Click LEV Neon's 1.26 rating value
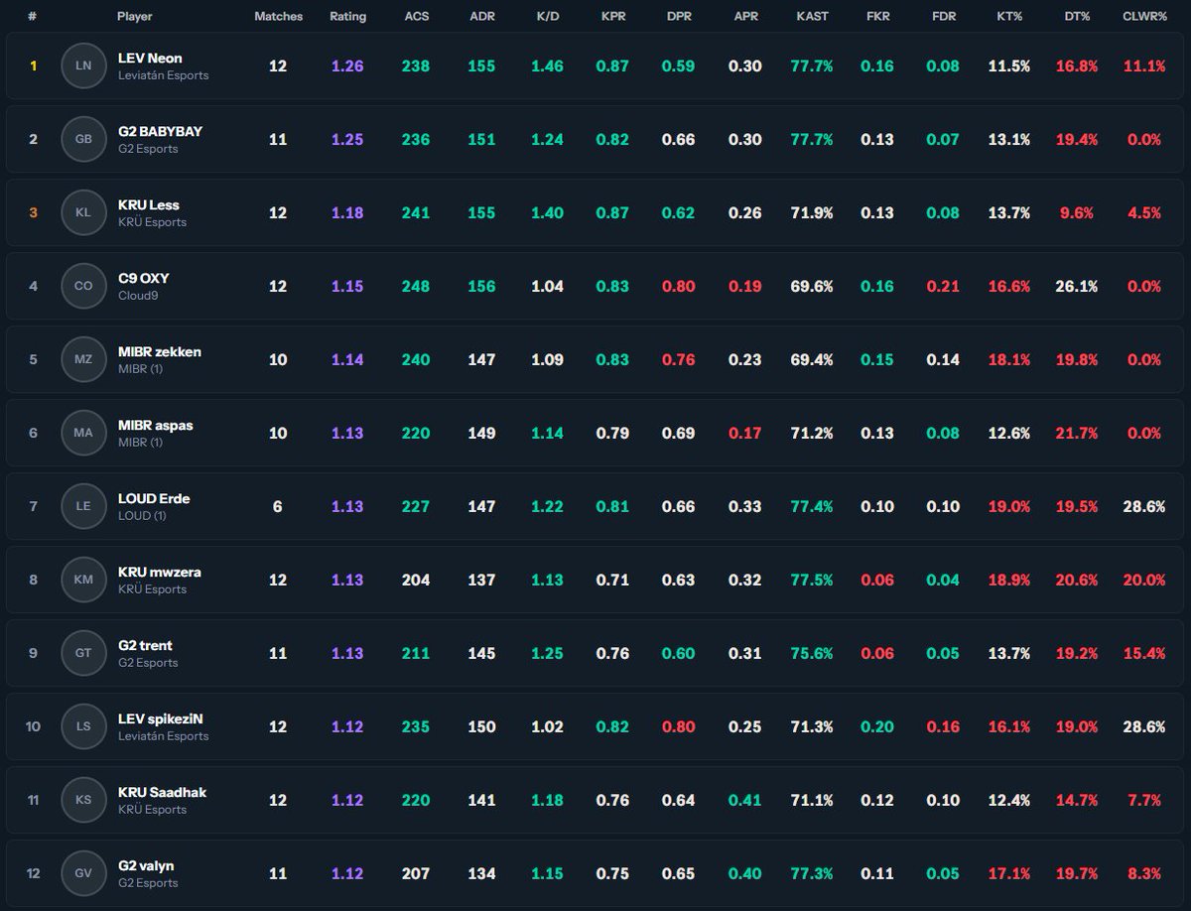The image size is (1191, 911). pos(347,66)
